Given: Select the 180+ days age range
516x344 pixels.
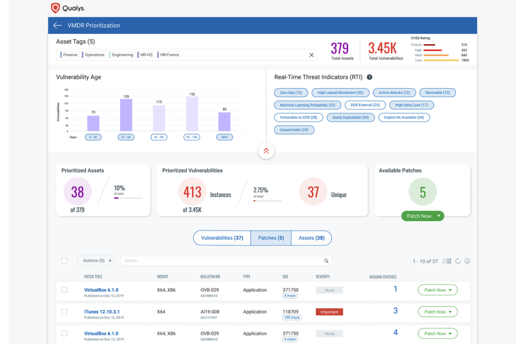Looking at the screenshot, I should point(224,137).
